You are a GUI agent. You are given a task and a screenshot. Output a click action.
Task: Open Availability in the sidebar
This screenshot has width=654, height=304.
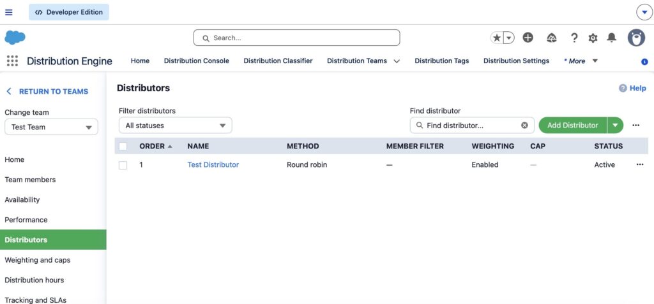coord(22,199)
